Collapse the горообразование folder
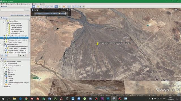The image size is (181, 101). pos(3,23)
